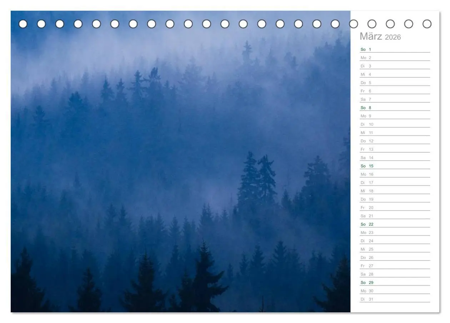Screen dimensions: 450x323
Task: Select the row Sa 28
Action: pyautogui.click(x=395, y=274)
